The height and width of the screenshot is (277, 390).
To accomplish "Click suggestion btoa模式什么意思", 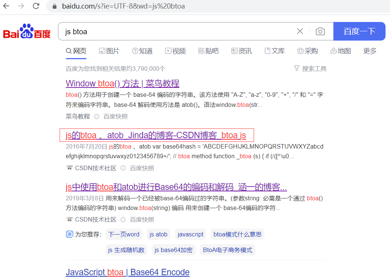I will [238, 234].
